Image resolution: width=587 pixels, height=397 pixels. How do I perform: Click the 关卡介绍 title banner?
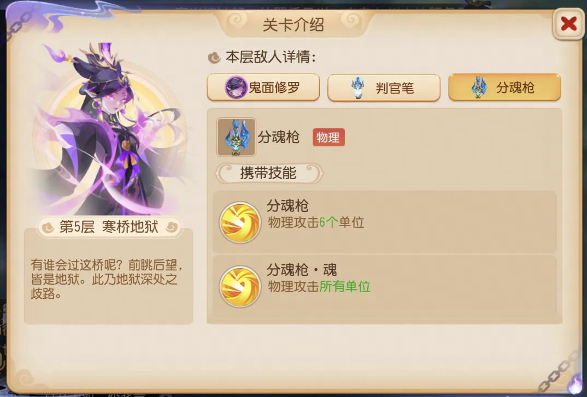(293, 25)
